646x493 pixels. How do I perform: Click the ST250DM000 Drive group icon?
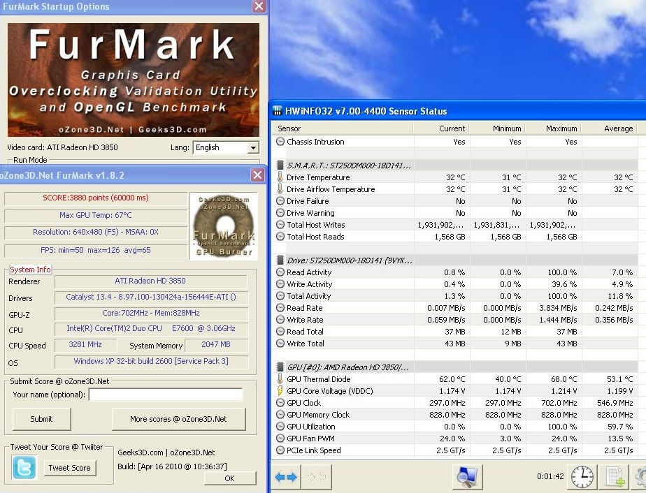pyautogui.click(x=280, y=260)
